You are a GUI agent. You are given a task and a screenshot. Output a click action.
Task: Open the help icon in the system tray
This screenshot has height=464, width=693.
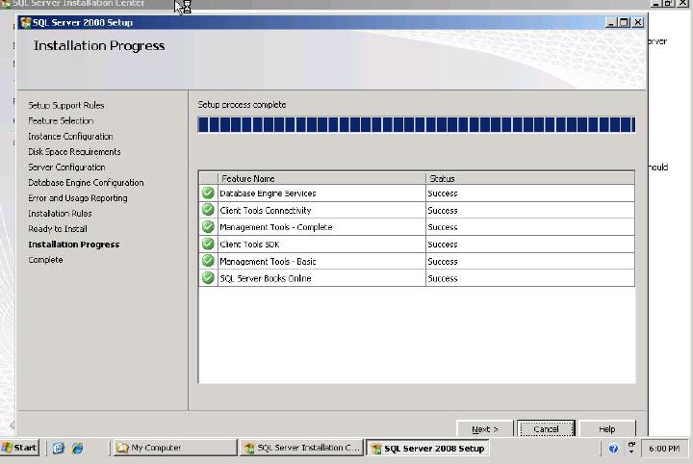[613, 449]
